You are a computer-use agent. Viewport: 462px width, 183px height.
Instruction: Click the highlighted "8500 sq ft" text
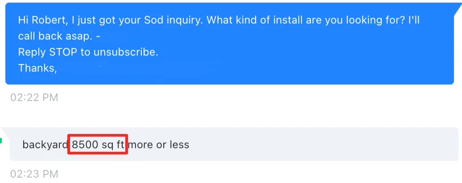click(x=98, y=145)
